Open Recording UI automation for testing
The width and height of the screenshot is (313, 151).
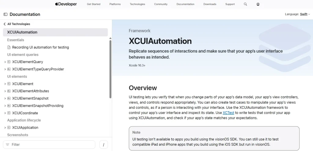[41, 47]
